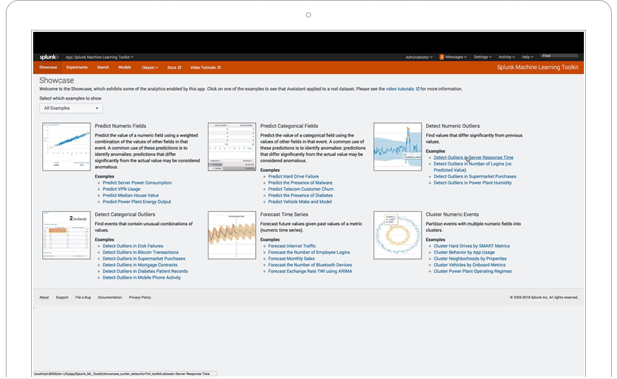Open the Activity dropdown
Viewport: 617px width, 379px height.
pyautogui.click(x=507, y=57)
